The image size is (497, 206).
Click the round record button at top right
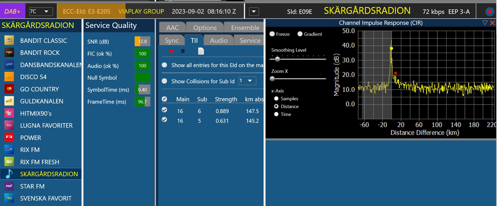(x=489, y=12)
